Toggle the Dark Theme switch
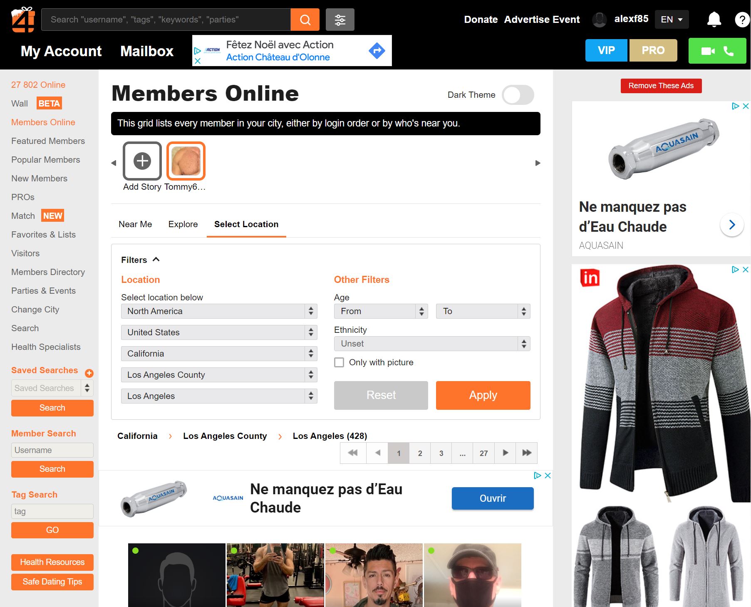The image size is (751, 607). tap(518, 95)
